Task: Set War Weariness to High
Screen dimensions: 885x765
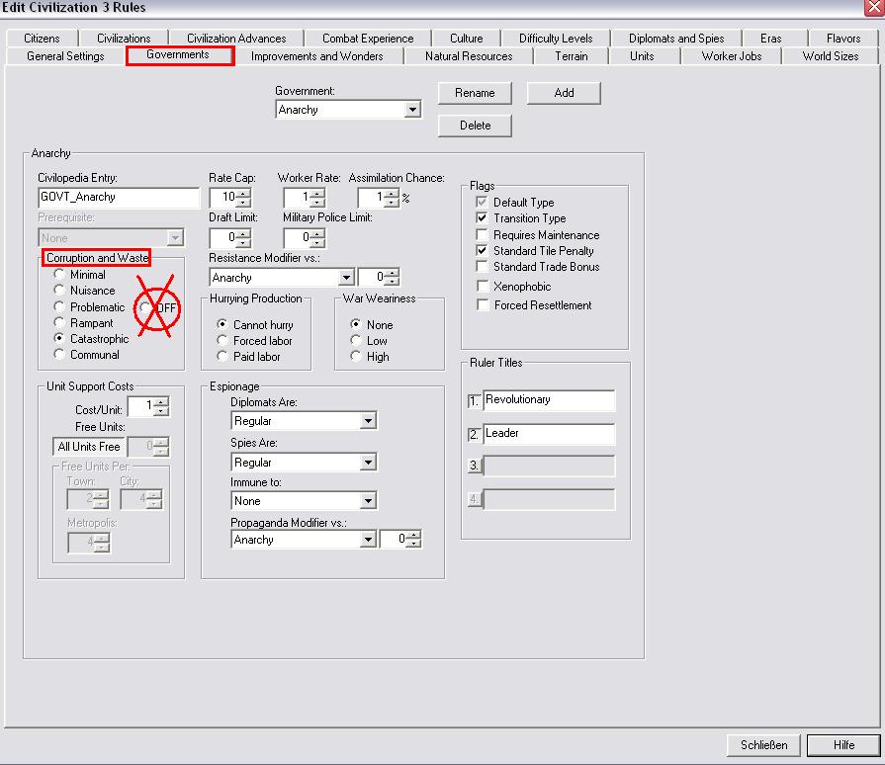Action: 356,357
